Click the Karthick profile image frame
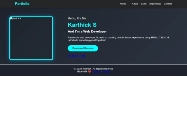 [31, 38]
